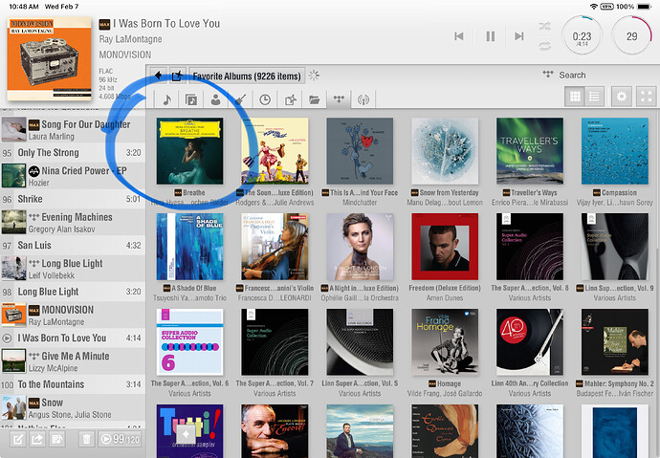660x458 pixels.
Task: Open Snow from Yesterday album
Action: [445, 151]
